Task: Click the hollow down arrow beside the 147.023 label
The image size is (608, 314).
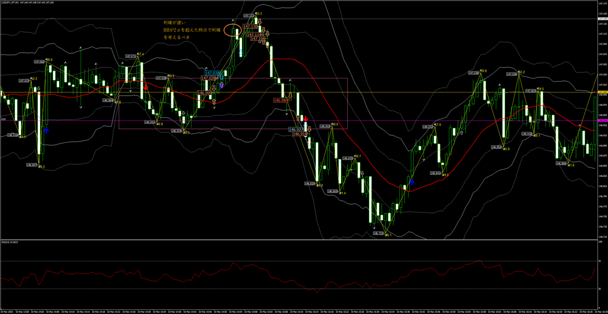Action: pyautogui.click(x=38, y=88)
